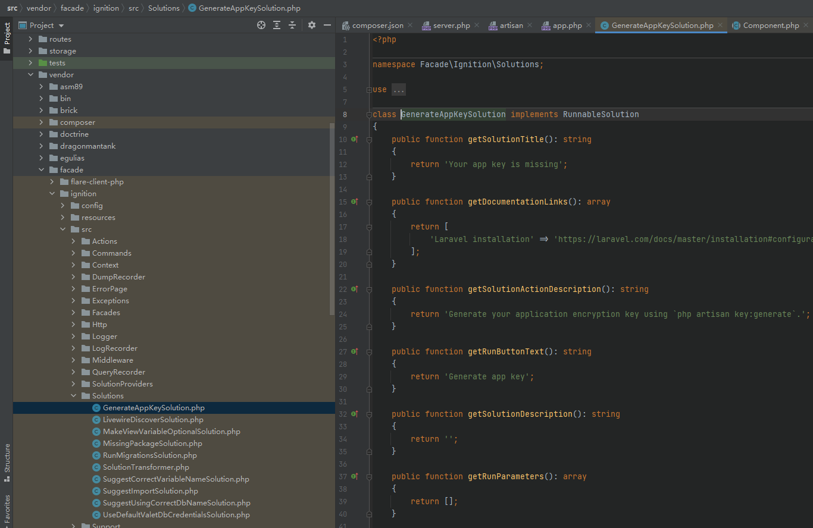Expand the SolutionProviders folder
This screenshot has height=528, width=813.
click(x=73, y=384)
